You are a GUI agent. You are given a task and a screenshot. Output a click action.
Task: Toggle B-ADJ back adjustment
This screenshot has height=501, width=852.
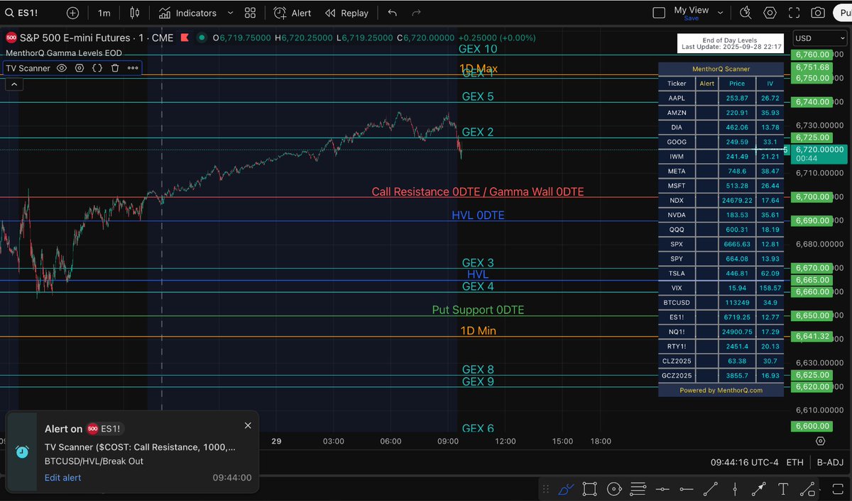pyautogui.click(x=829, y=462)
